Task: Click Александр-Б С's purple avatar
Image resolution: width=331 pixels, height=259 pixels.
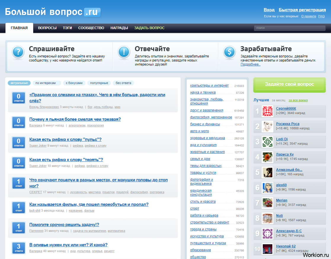Action: tap(268, 234)
